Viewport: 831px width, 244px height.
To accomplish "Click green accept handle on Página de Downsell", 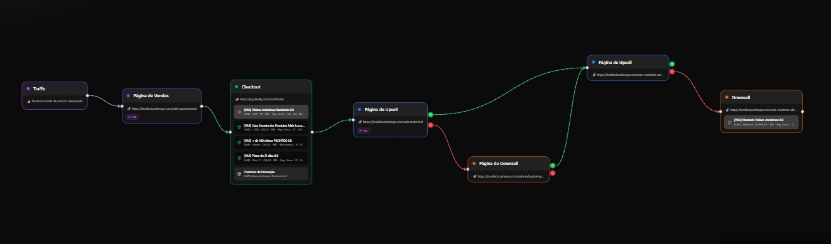I will [x=552, y=166].
